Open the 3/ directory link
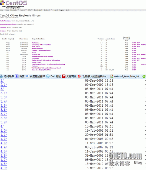Viewport: 146px width, 170px height. (2, 89)
